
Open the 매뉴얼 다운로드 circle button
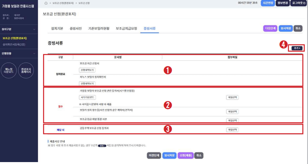(9, 71)
